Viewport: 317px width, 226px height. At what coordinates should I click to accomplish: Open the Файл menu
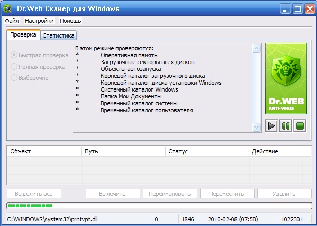point(12,21)
